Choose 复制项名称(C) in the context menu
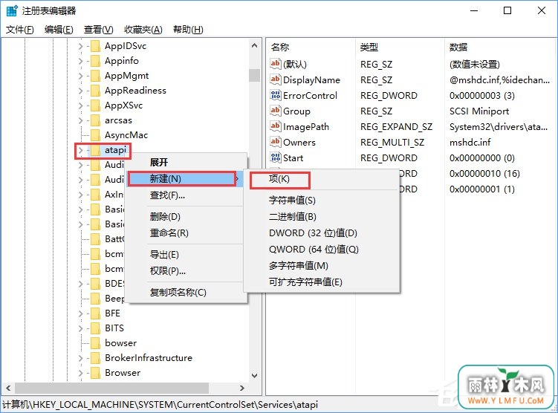The height and width of the screenshot is (413, 558). tap(186, 293)
